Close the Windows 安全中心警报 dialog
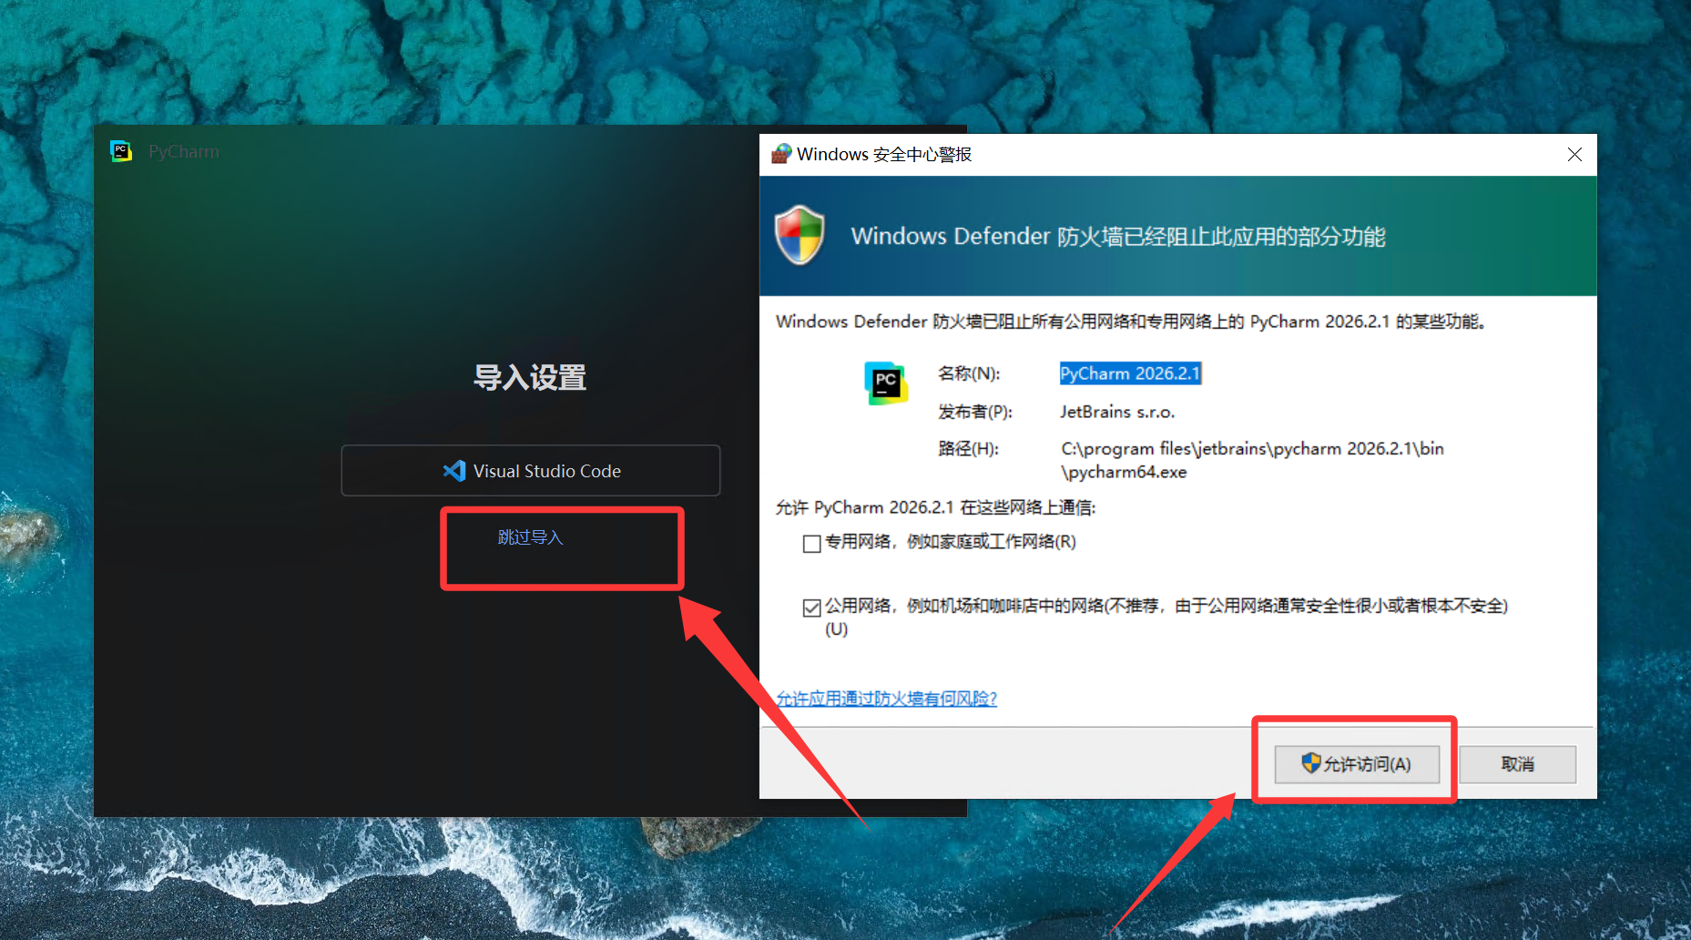The width and height of the screenshot is (1691, 940). (x=1574, y=155)
